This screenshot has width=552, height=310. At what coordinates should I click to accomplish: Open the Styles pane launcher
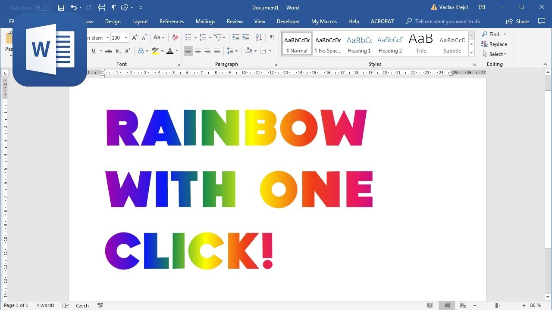tap(474, 65)
